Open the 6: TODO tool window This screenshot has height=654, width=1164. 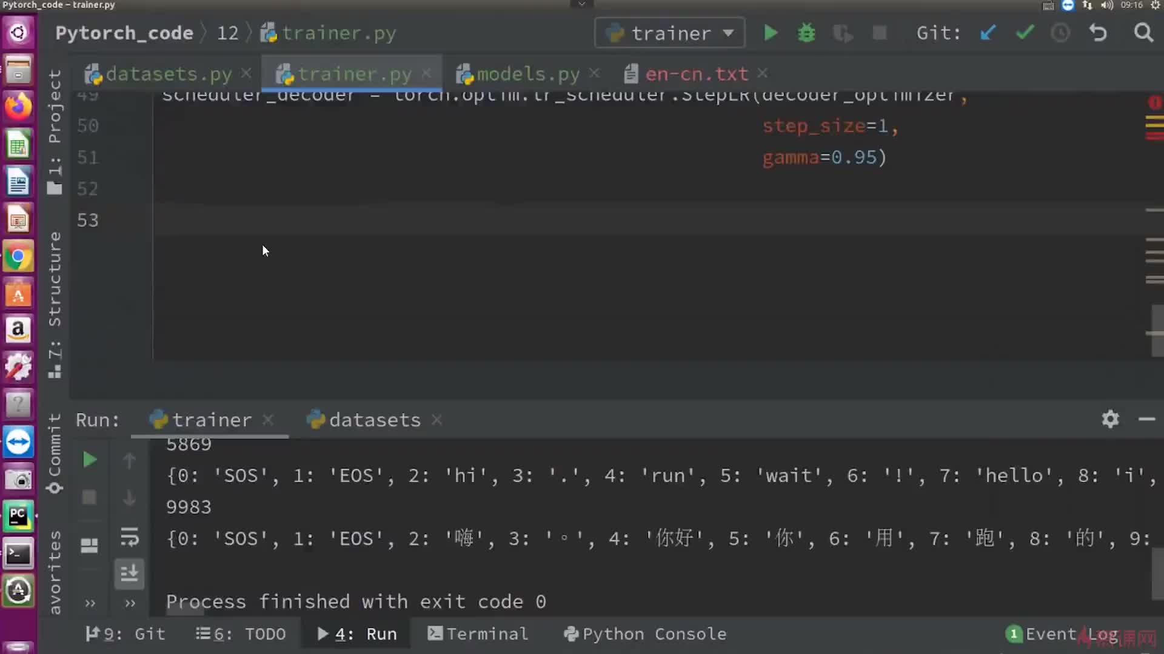pos(241,634)
